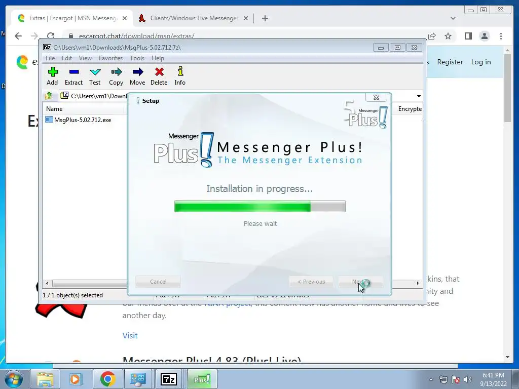This screenshot has width=519, height=389.
Task: Click the 7-Zip path text field
Action: [x=99, y=96]
